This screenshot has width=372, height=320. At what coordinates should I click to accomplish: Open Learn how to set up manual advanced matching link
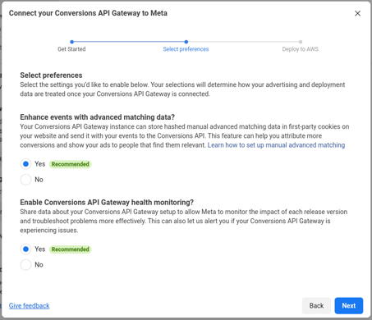tap(276, 145)
